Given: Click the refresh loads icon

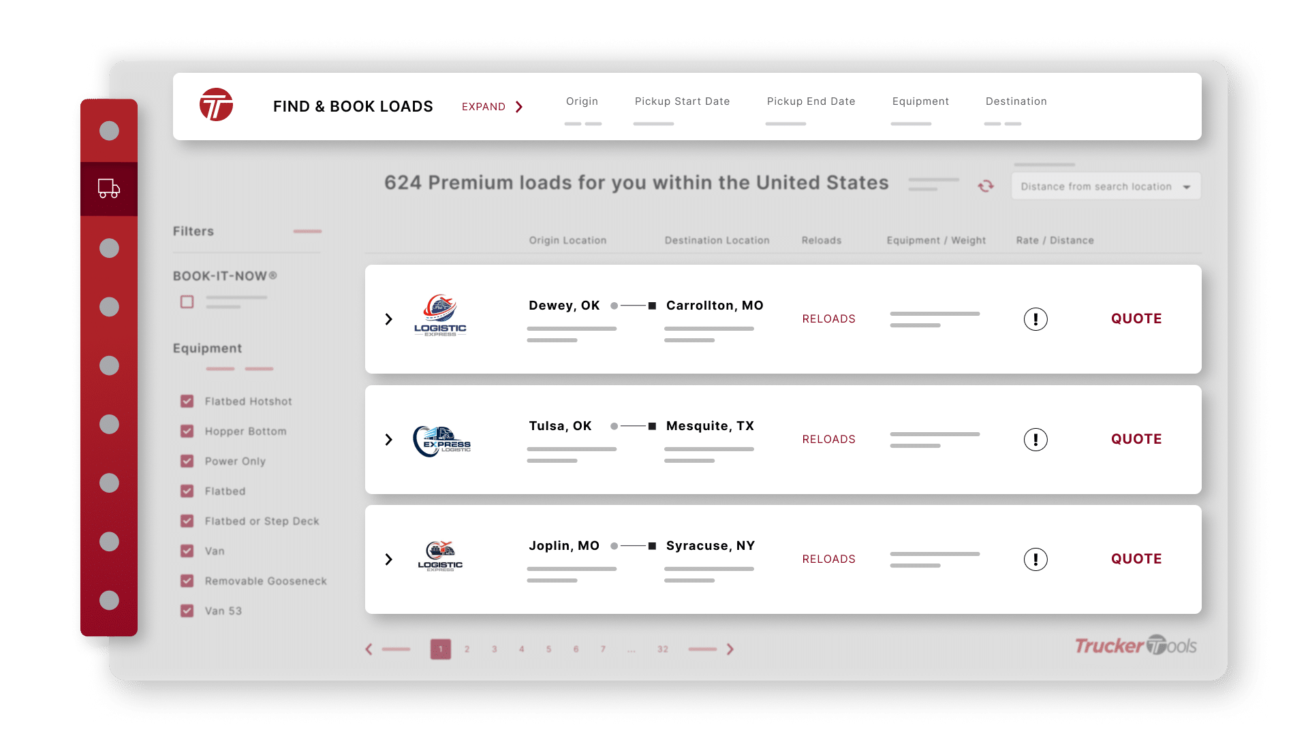Looking at the screenshot, I should (987, 185).
